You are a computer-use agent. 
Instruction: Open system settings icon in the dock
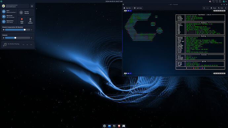104,126
